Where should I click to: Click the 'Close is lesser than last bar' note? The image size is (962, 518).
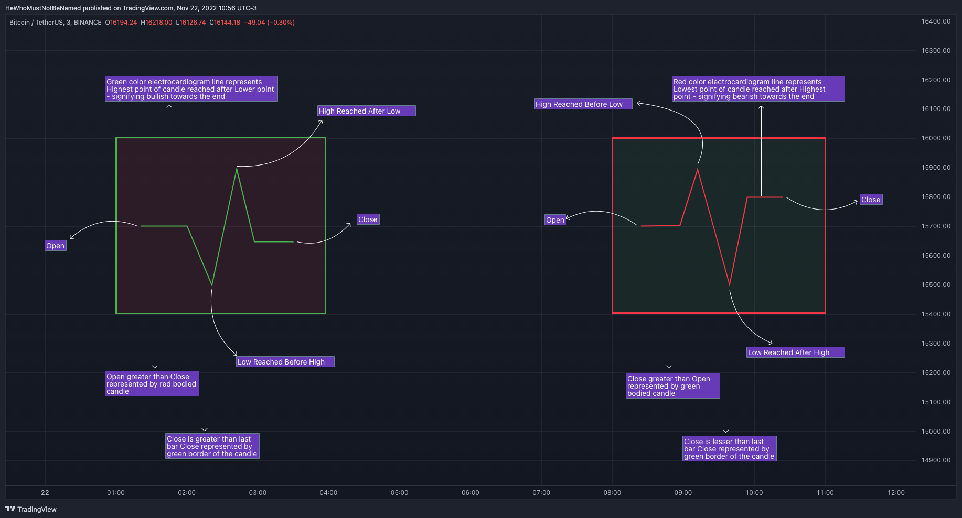click(730, 449)
